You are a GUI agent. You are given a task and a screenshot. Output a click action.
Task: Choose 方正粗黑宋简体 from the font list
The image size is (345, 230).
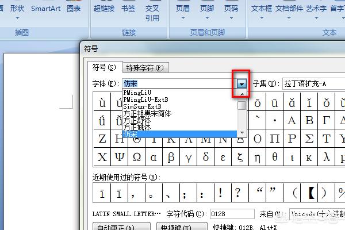[179, 113]
